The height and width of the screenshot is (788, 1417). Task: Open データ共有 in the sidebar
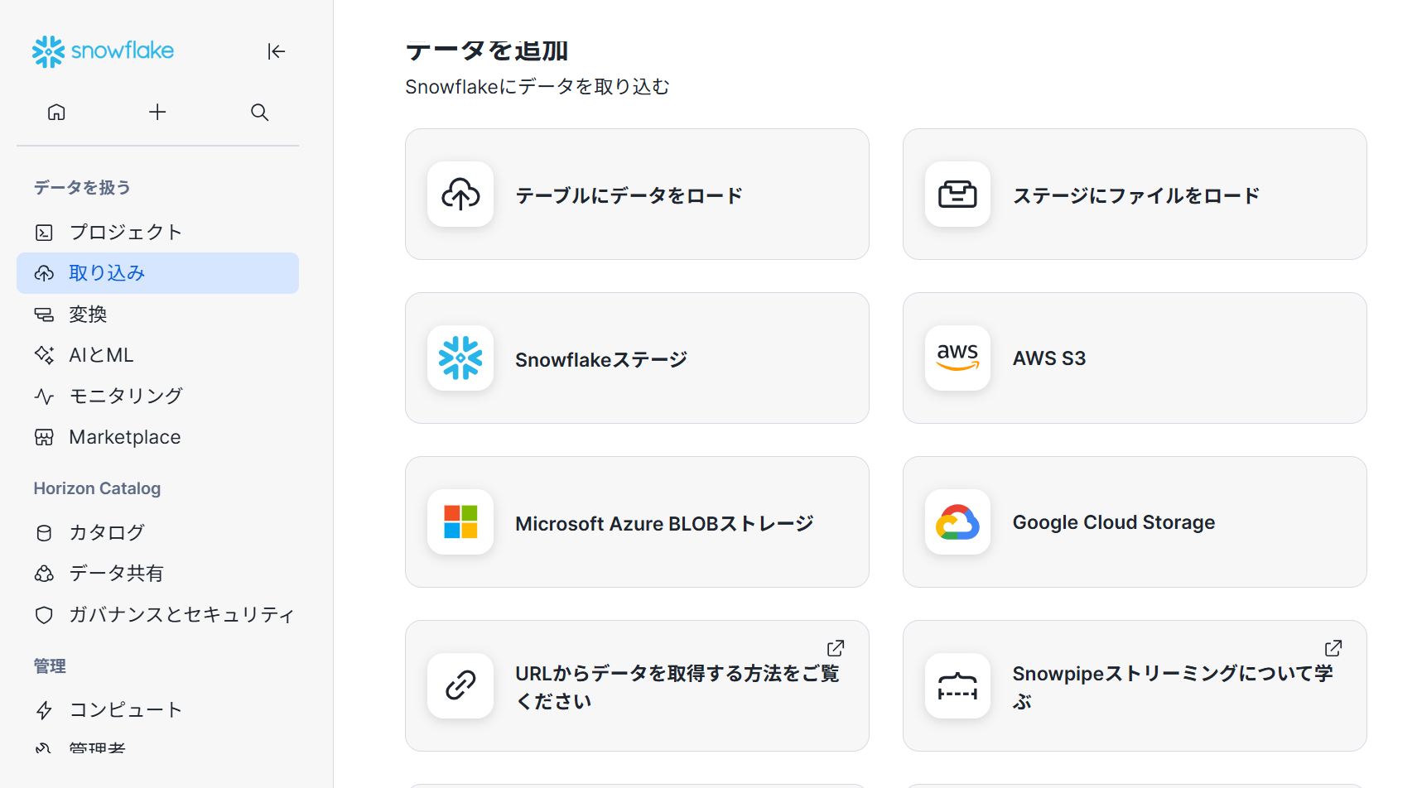point(157,574)
